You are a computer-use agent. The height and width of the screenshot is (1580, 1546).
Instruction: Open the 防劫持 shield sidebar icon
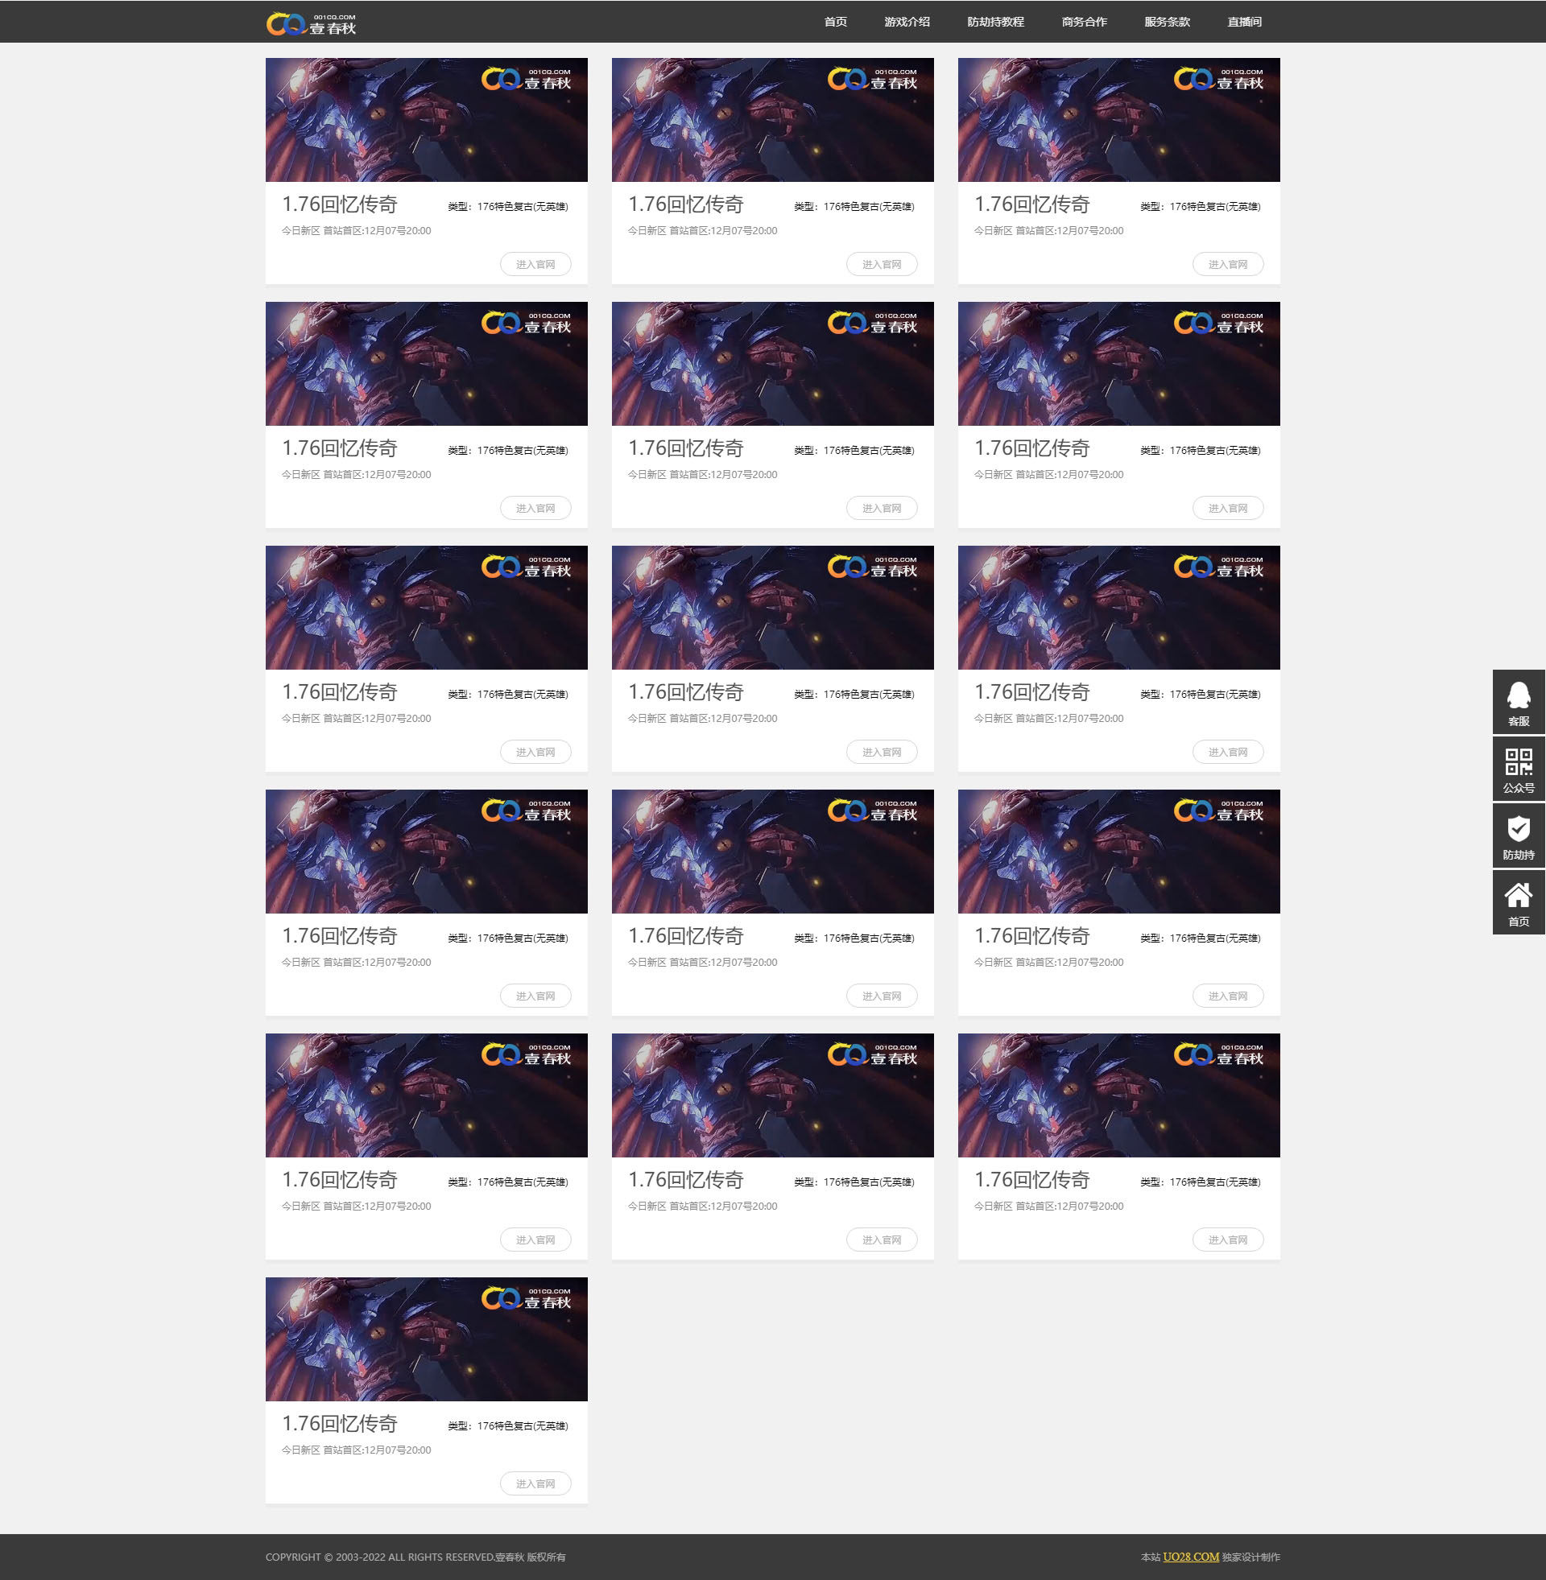tap(1519, 835)
